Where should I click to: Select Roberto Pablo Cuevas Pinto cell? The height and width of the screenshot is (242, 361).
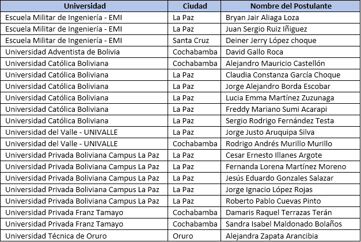point(291,201)
